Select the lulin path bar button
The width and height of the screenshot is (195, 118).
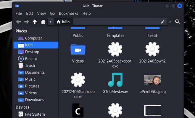[64, 22]
